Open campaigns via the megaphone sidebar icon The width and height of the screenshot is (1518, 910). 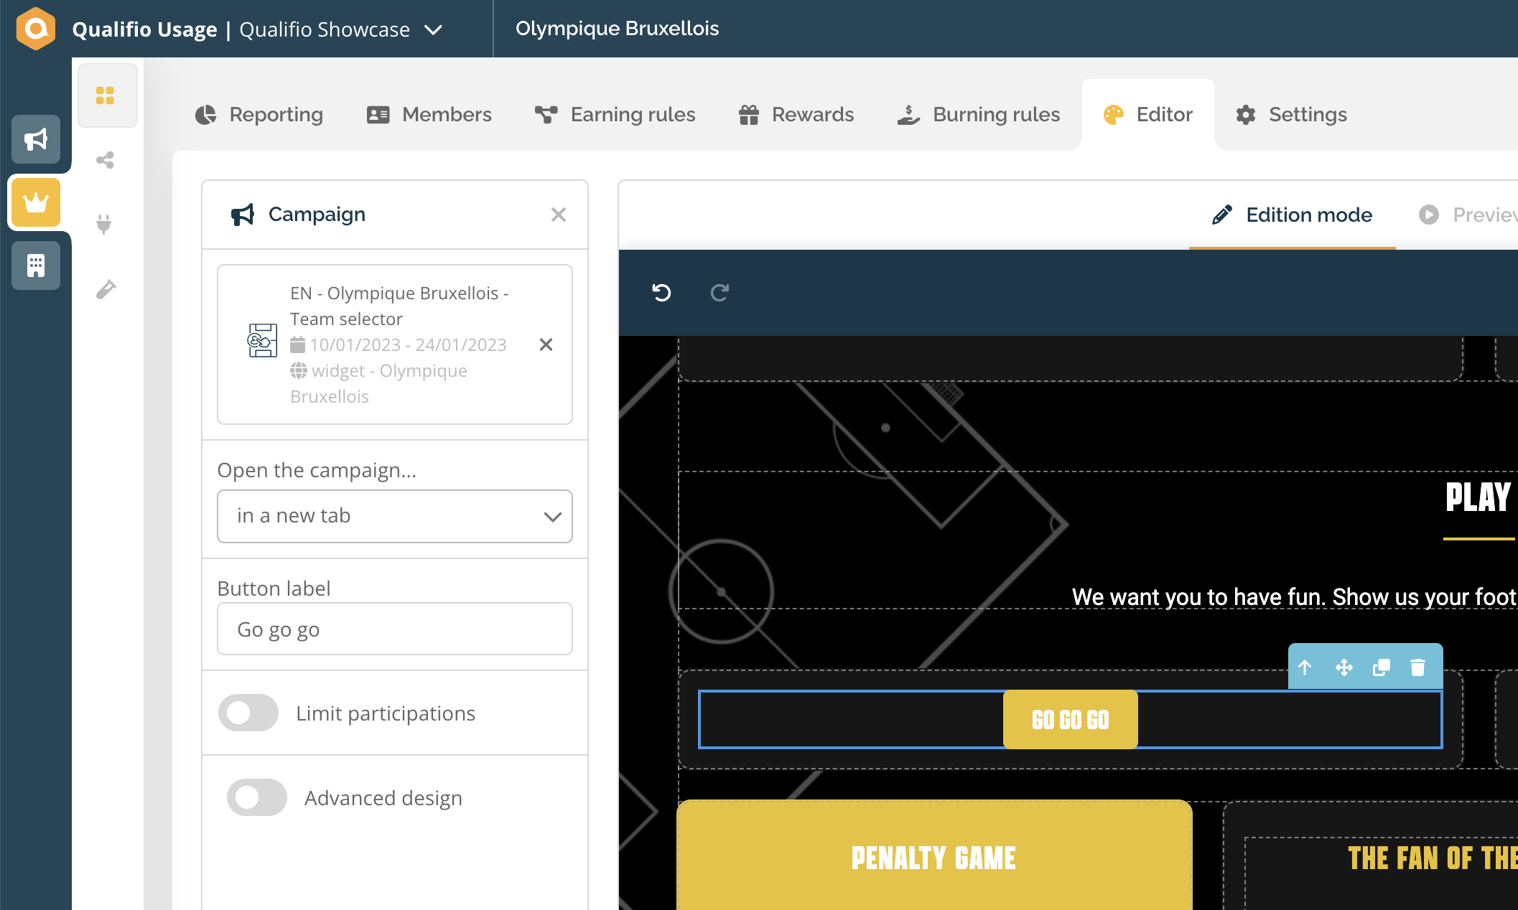[36, 139]
